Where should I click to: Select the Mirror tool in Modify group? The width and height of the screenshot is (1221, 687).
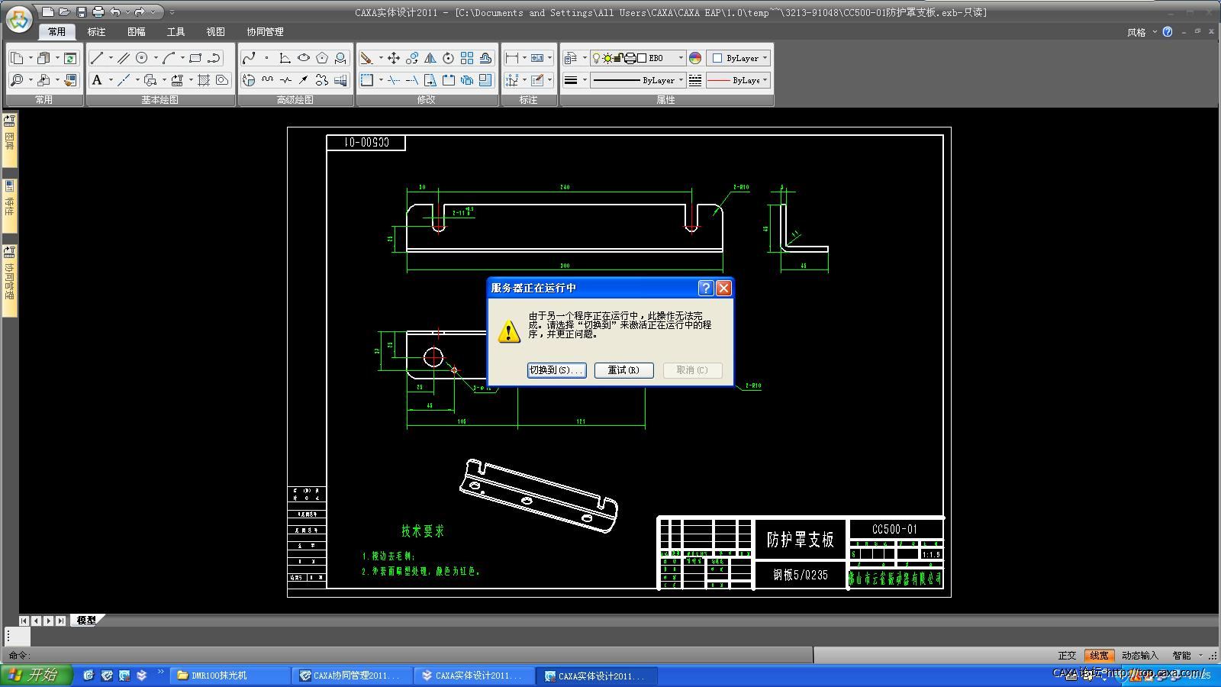430,58
